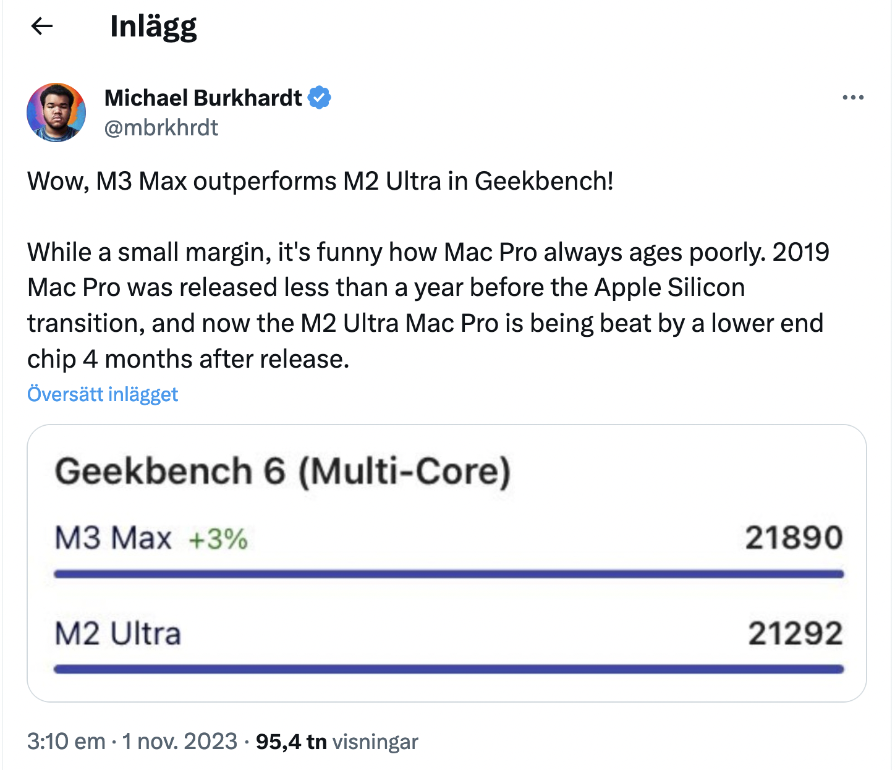The width and height of the screenshot is (895, 770).
Task: Click the blue verified badge
Action: [320, 98]
